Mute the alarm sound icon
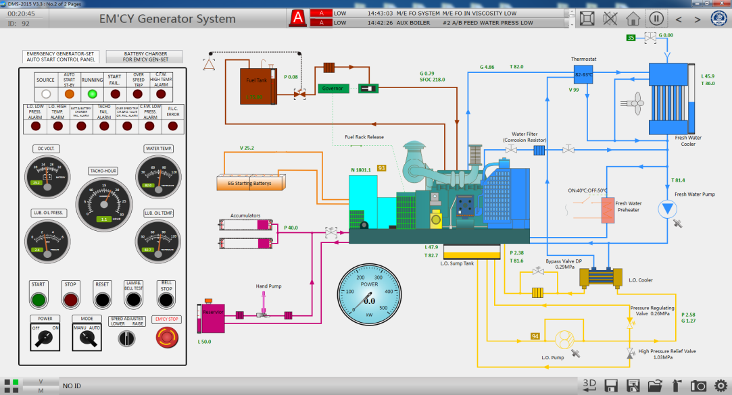The width and height of the screenshot is (732, 395). 610,19
